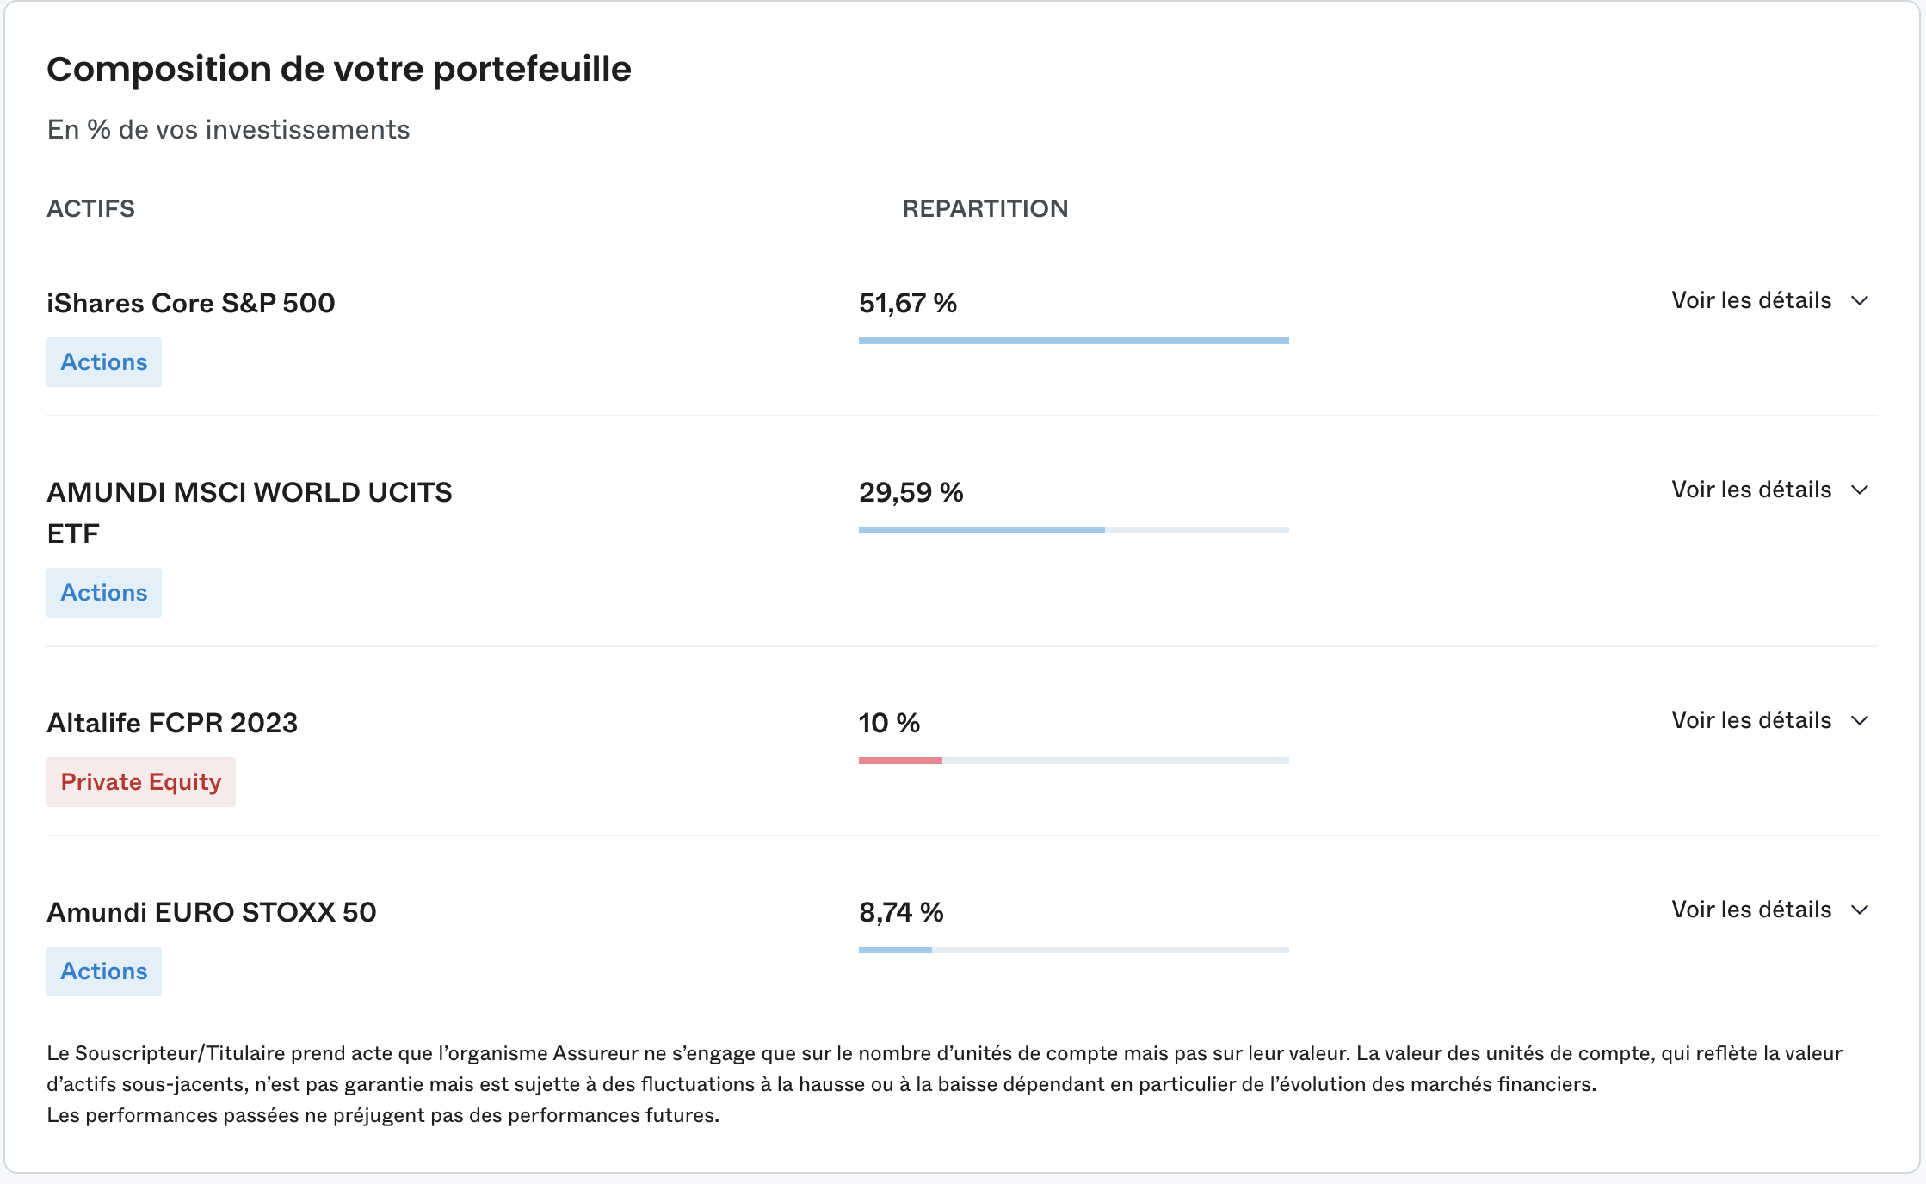Select the iShares Core S&P 500 asset name
The height and width of the screenshot is (1184, 1926).
point(191,303)
